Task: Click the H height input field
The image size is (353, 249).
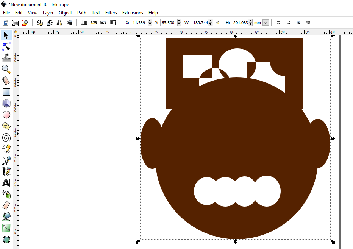Action: coord(240,23)
